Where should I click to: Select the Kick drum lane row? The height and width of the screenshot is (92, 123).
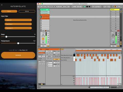point(67,60)
